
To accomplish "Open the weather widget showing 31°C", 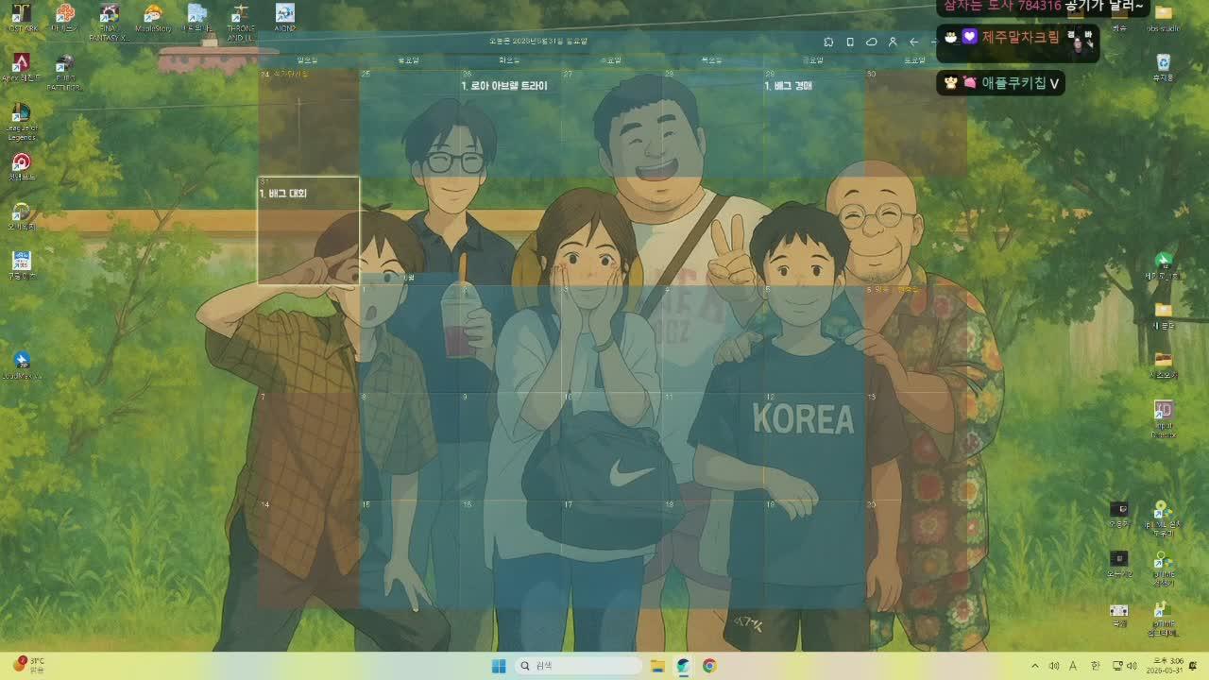I will [28, 665].
